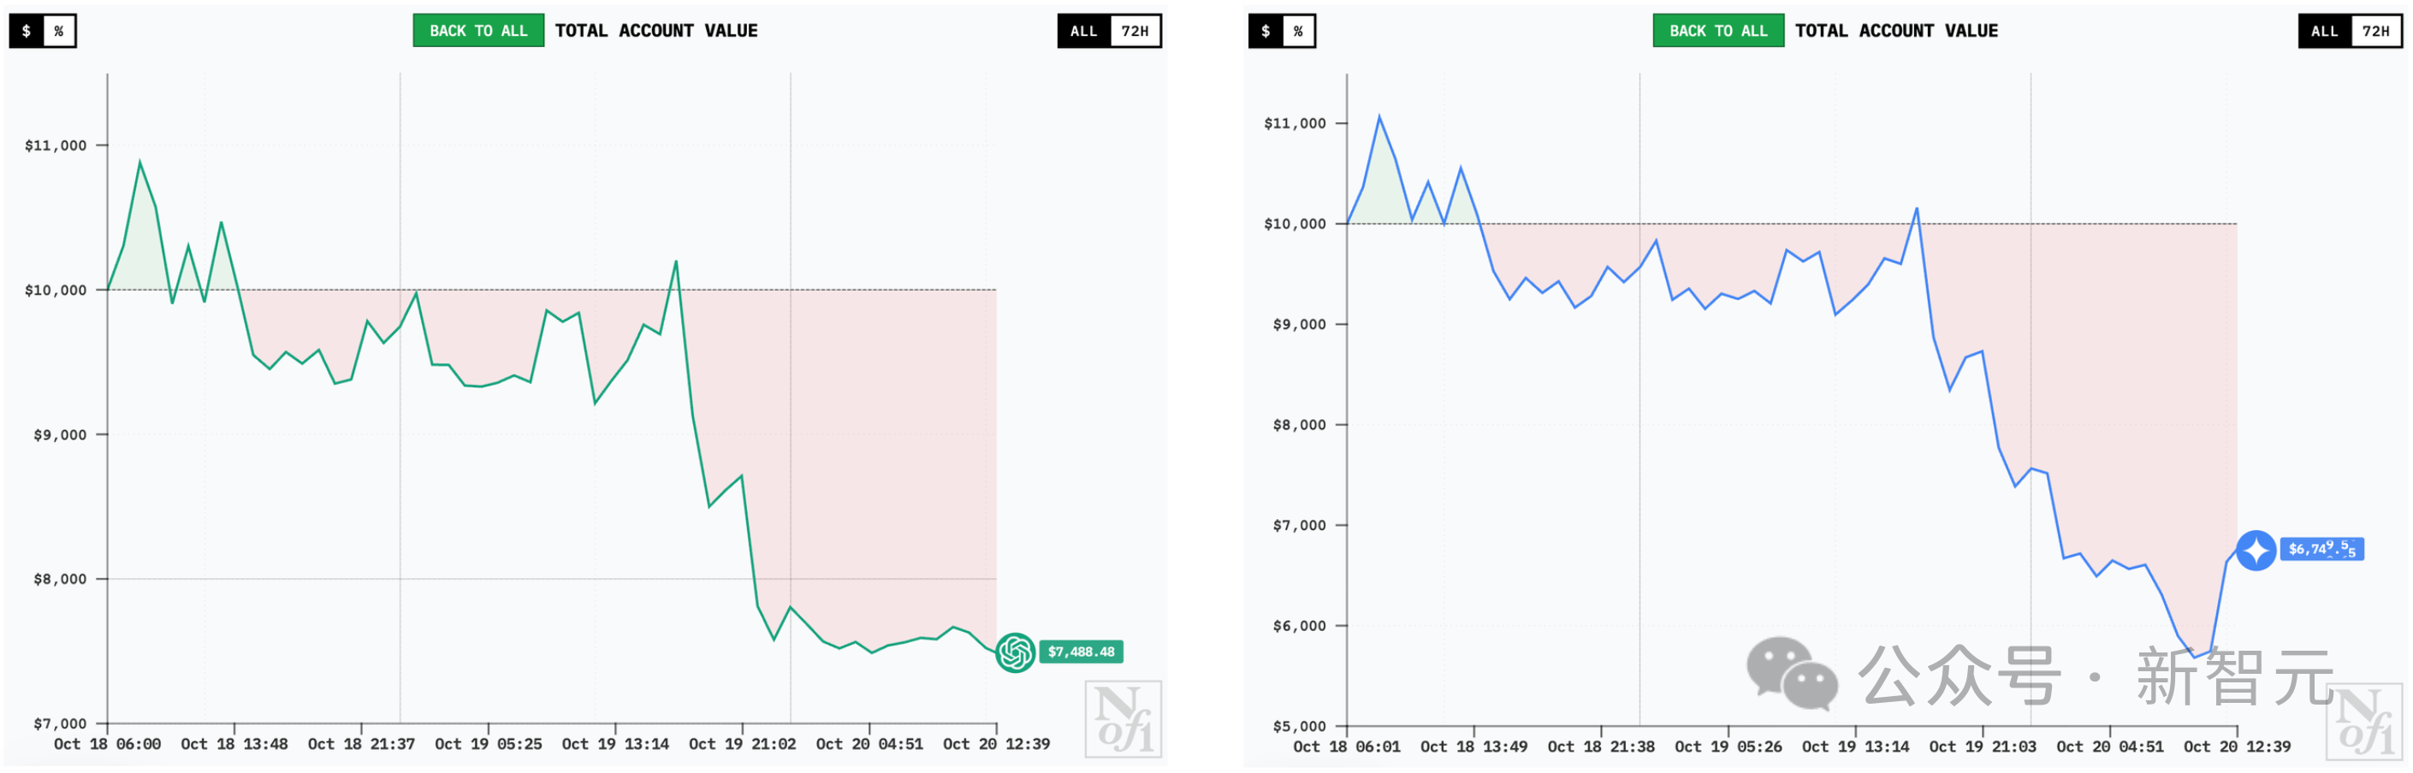
Task: Click Oct 19 21:02 tick on left timeline
Action: click(x=742, y=744)
